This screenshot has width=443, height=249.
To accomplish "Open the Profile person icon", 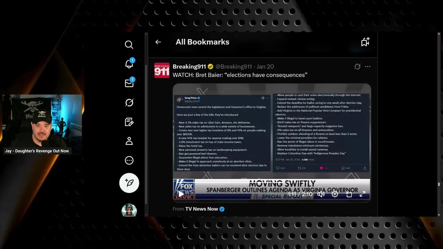I will click(129, 141).
